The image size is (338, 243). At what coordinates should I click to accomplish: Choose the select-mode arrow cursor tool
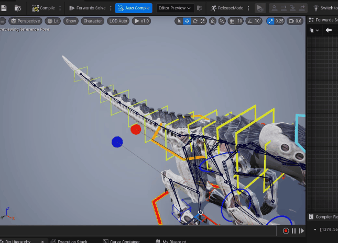179,21
